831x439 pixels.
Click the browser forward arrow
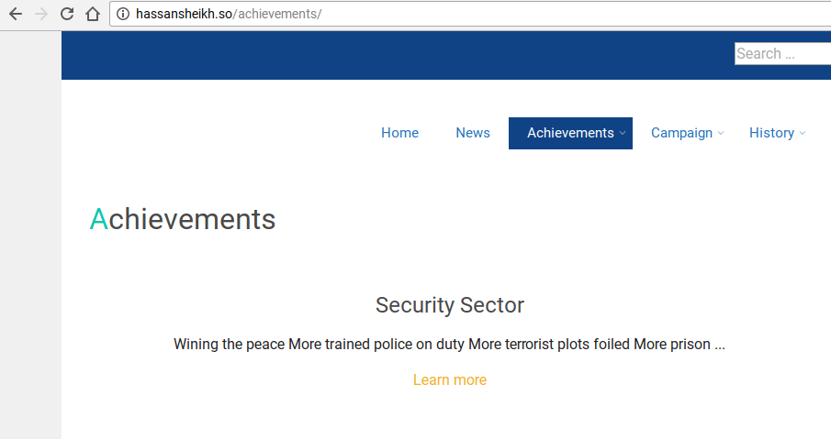click(x=40, y=14)
